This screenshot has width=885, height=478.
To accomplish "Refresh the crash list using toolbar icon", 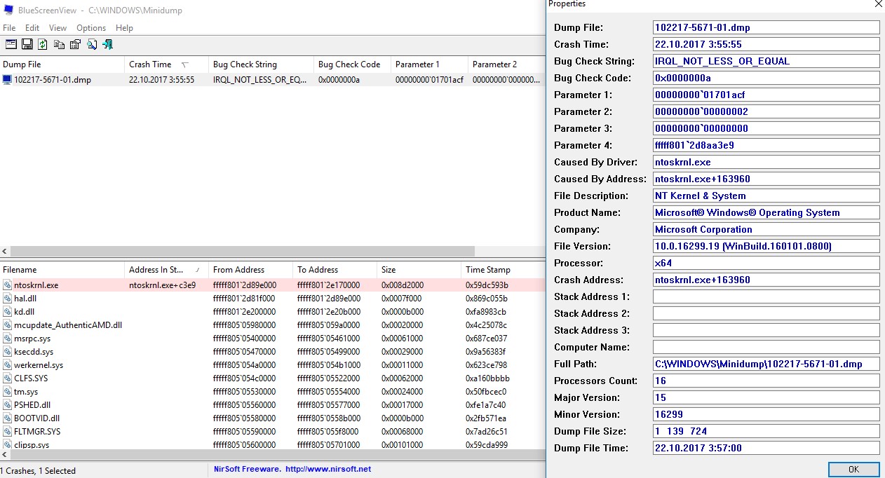I will pos(43,44).
